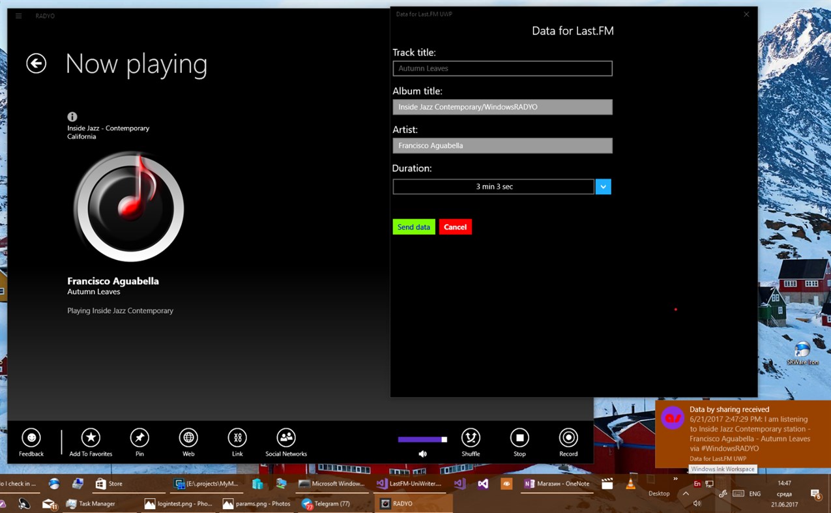Switch to Telegram in the taskbar
Image resolution: width=831 pixels, height=513 pixels.
332,503
